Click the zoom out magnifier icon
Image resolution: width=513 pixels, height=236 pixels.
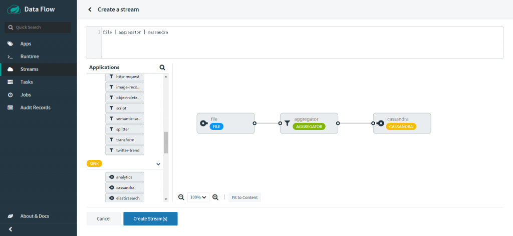tap(181, 197)
